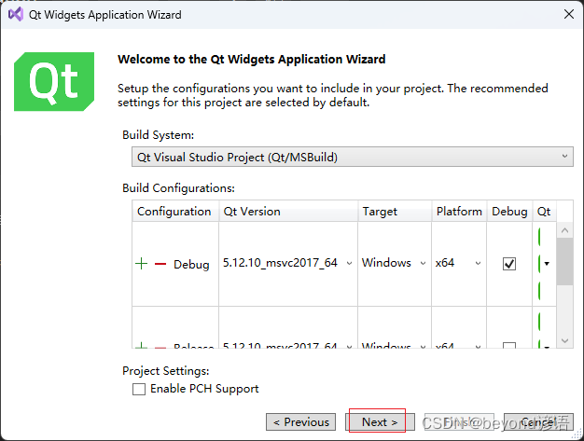Click the Configuration column header
584x441 pixels.
tap(175, 212)
